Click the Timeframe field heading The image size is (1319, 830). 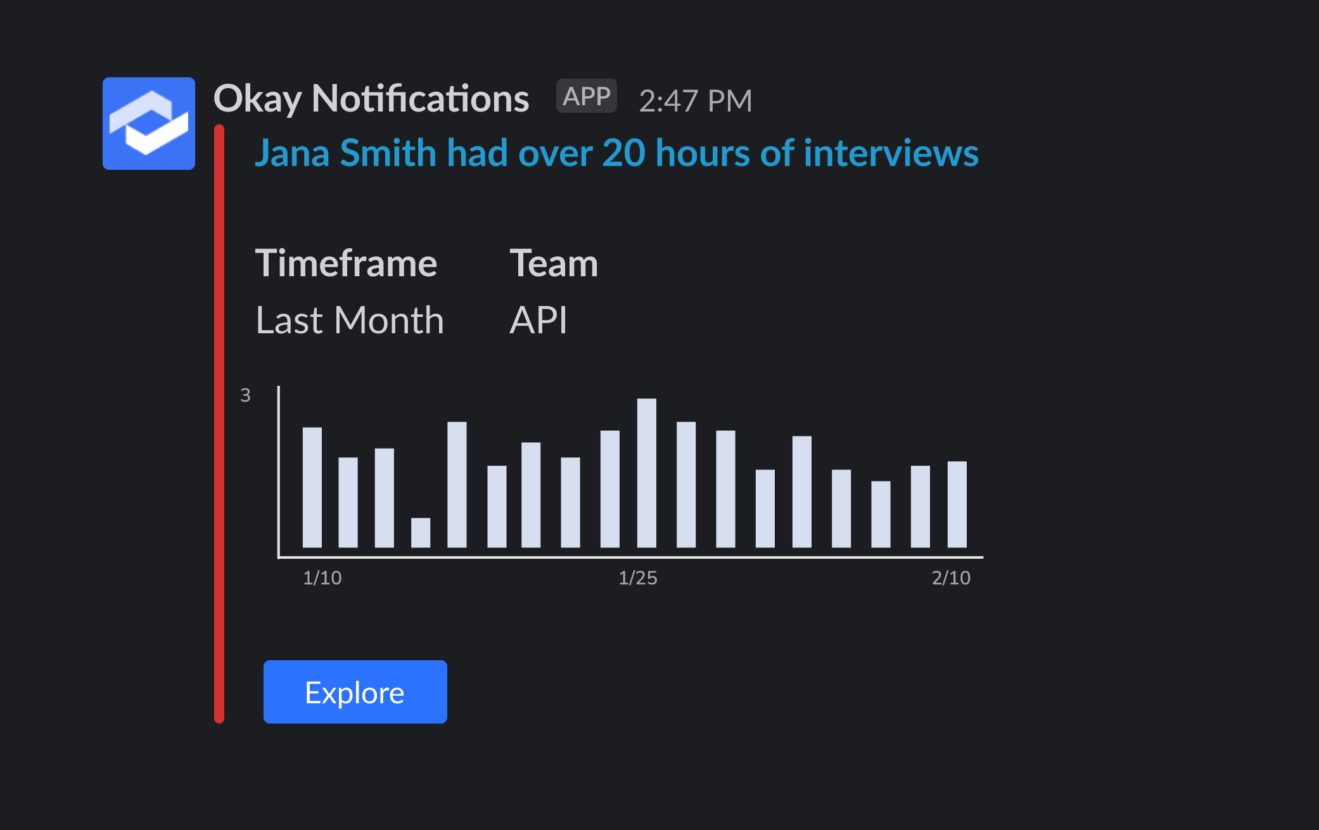coord(346,263)
